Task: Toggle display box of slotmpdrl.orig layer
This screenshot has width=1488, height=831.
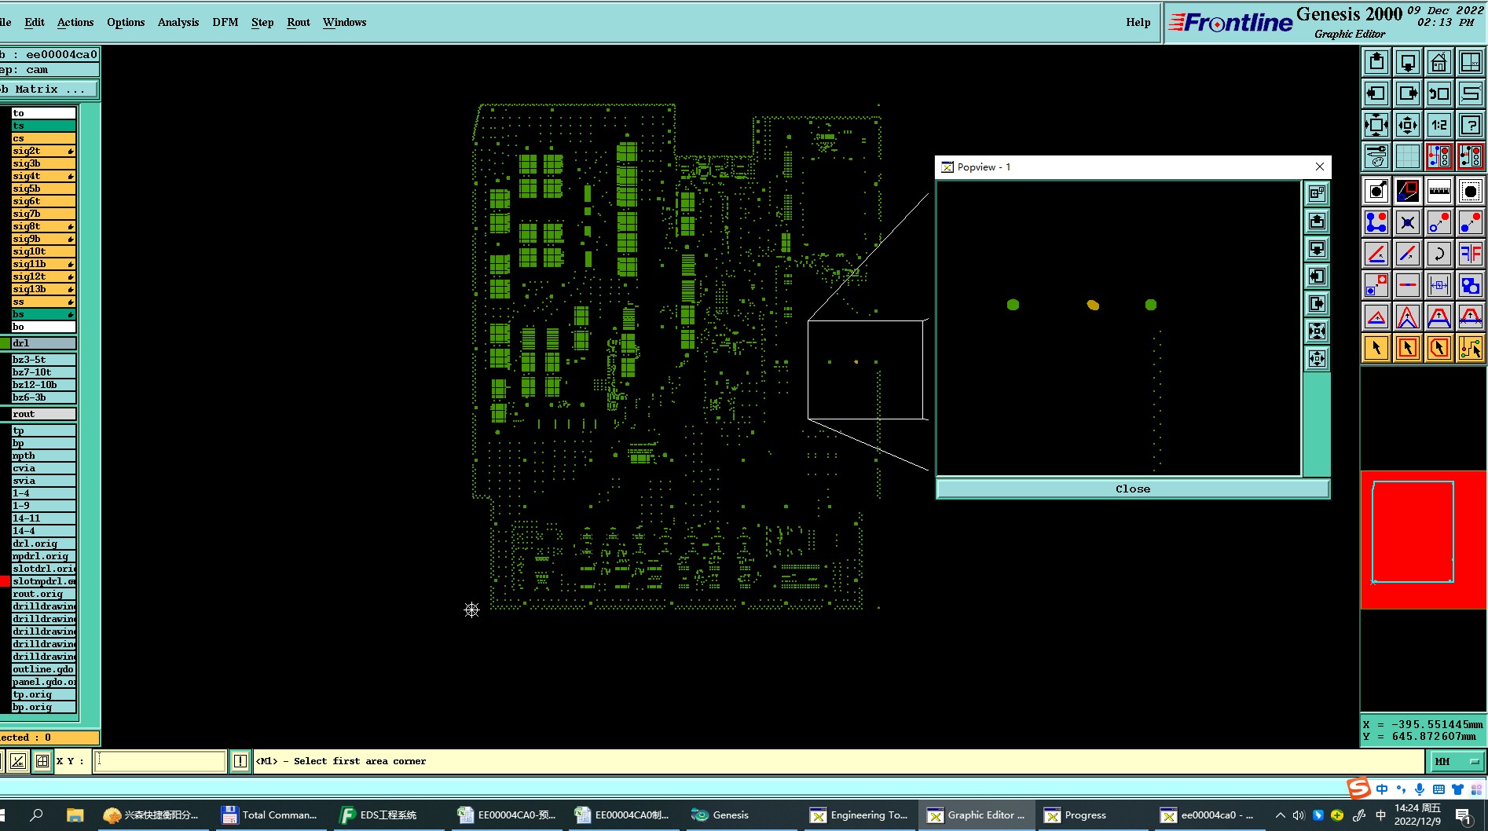Action: pyautogui.click(x=5, y=581)
